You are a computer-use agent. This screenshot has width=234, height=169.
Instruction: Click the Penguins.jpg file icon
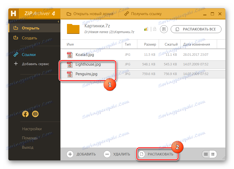click(70, 74)
